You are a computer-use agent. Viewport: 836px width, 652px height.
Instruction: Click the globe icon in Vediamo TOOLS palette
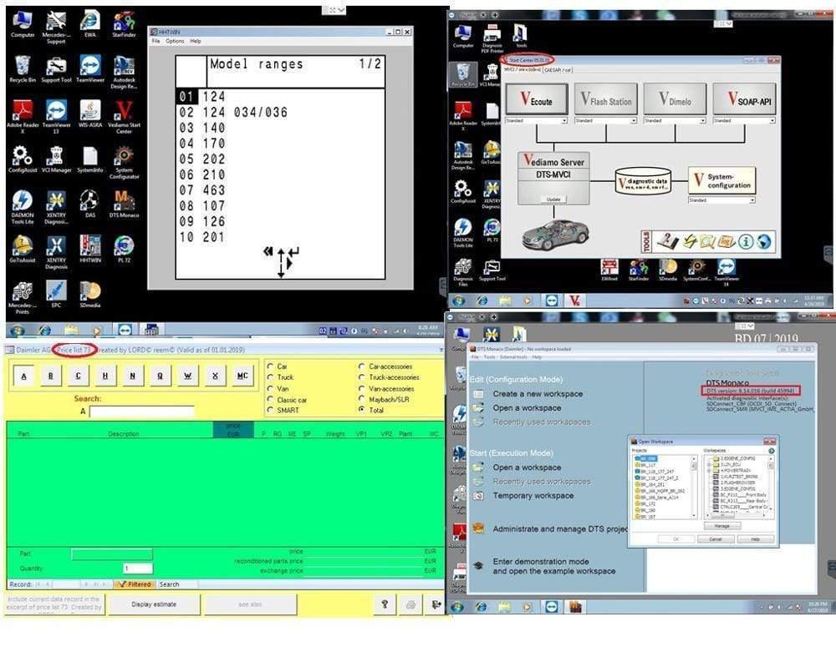(x=763, y=243)
